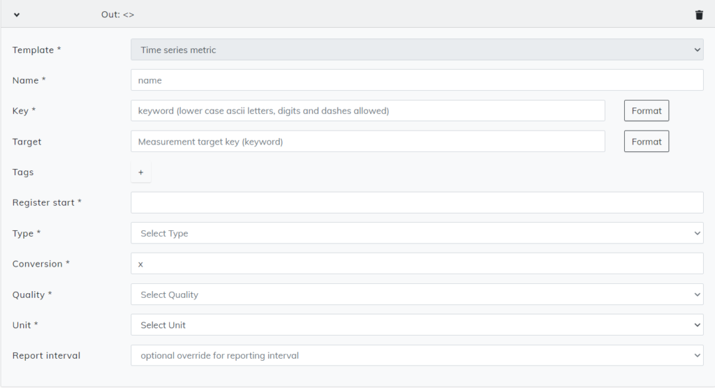The image size is (715, 388).
Task: Click the Out: <> header title
Action: tap(117, 15)
